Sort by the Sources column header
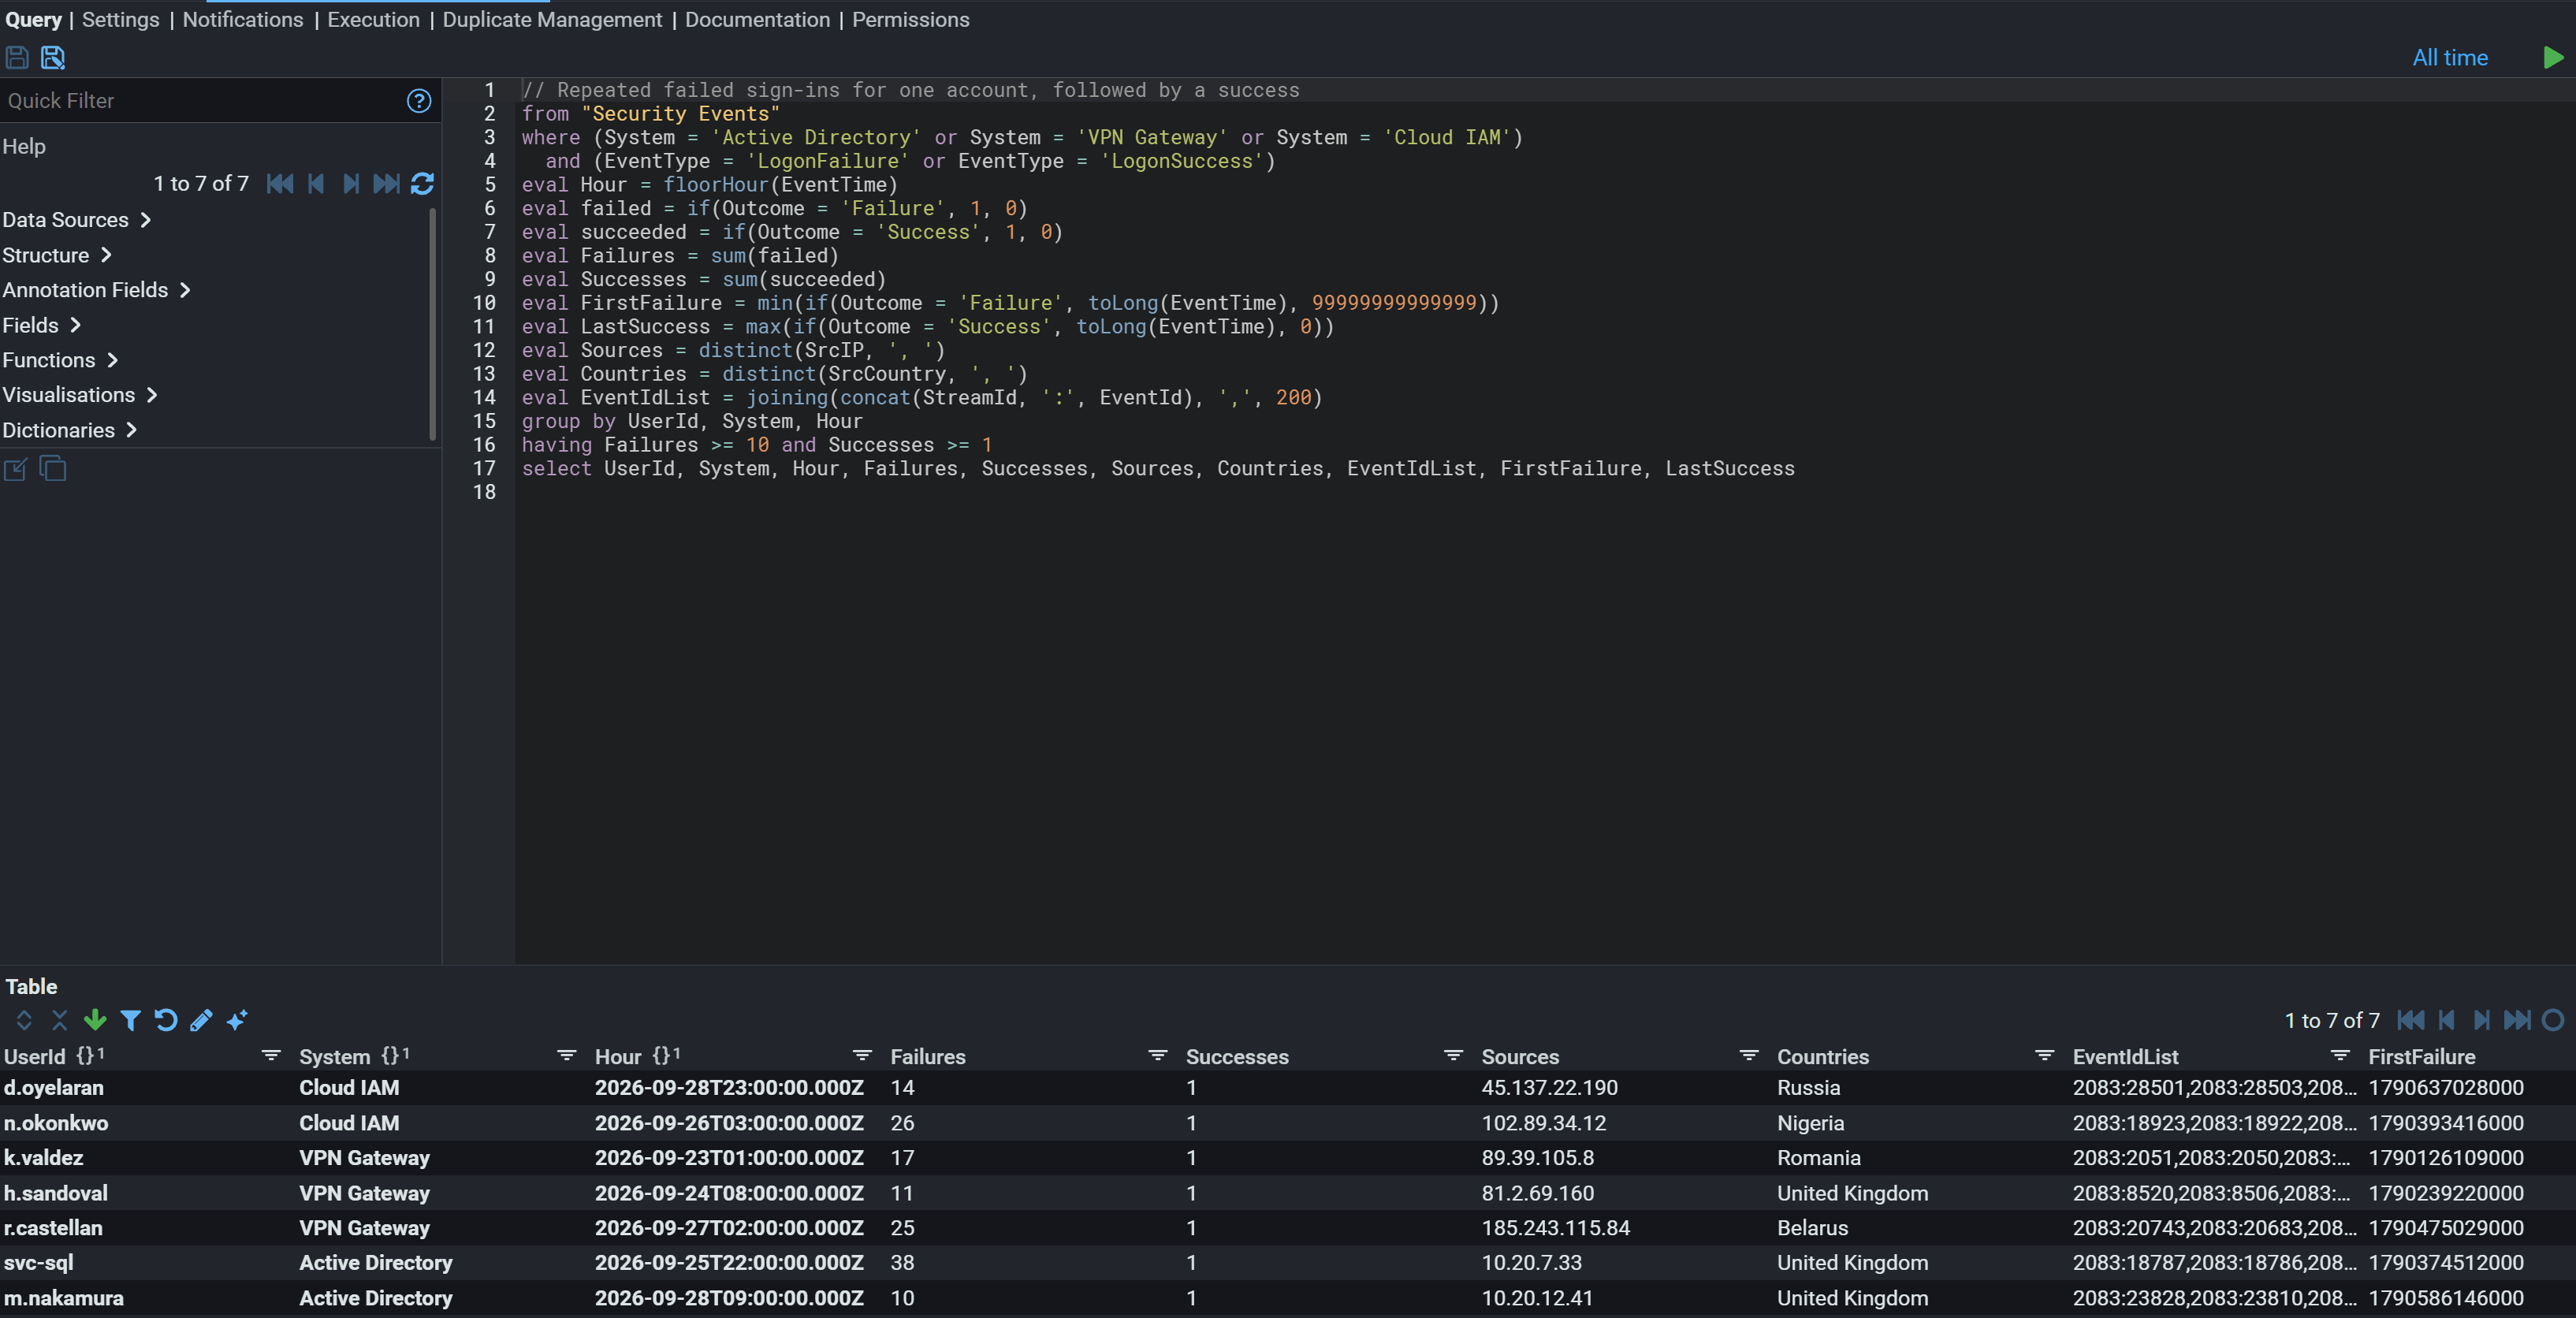 point(1520,1057)
